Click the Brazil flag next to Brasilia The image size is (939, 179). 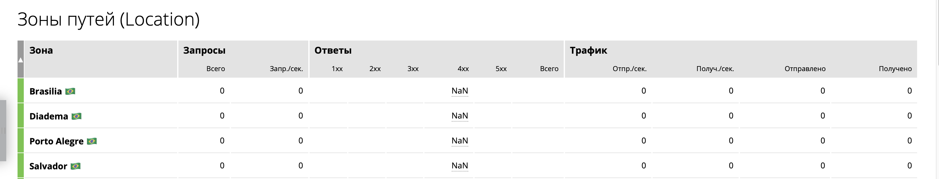[70, 91]
